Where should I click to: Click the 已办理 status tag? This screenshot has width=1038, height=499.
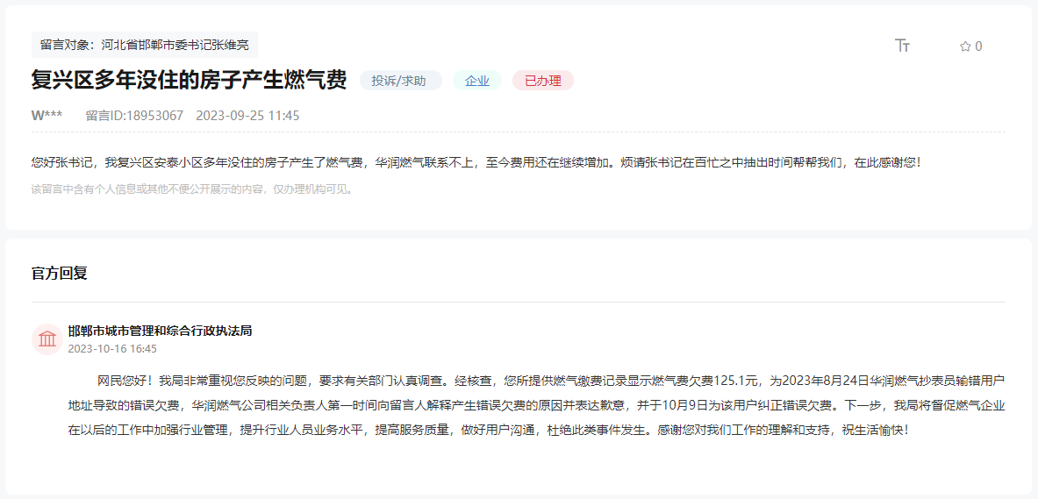click(x=543, y=81)
